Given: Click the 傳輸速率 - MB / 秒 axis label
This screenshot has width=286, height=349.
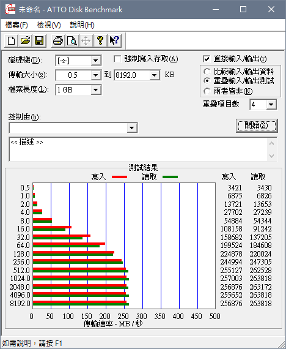Looking at the screenshot, I should [113, 323].
